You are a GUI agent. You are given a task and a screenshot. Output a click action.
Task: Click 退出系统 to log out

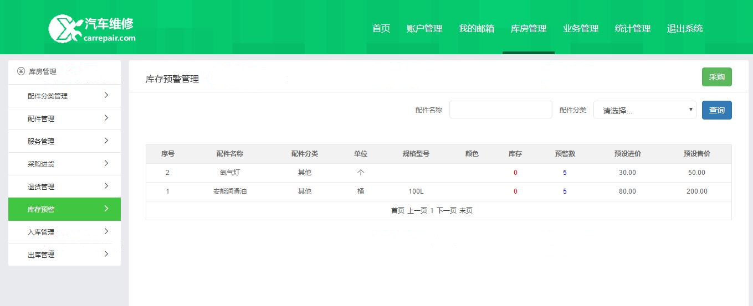(685, 29)
